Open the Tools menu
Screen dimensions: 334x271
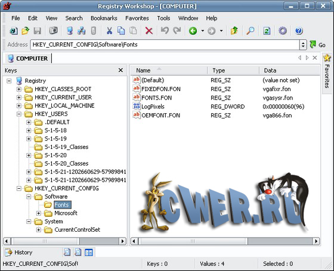point(163,18)
